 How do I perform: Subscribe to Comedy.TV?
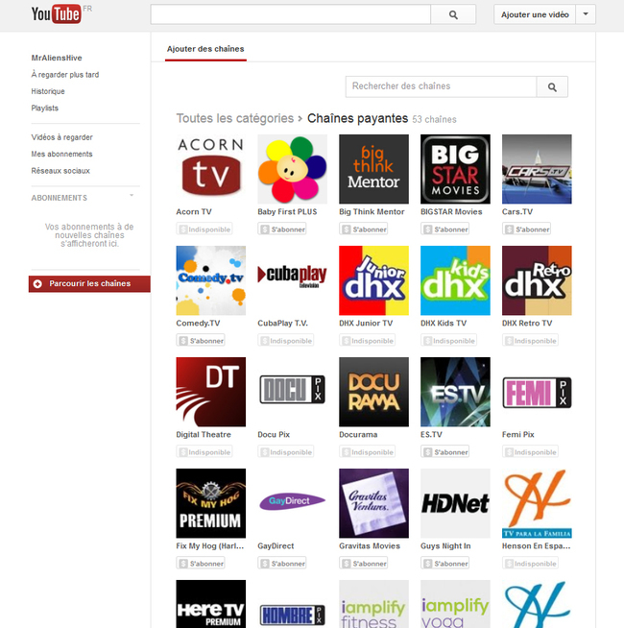(201, 341)
